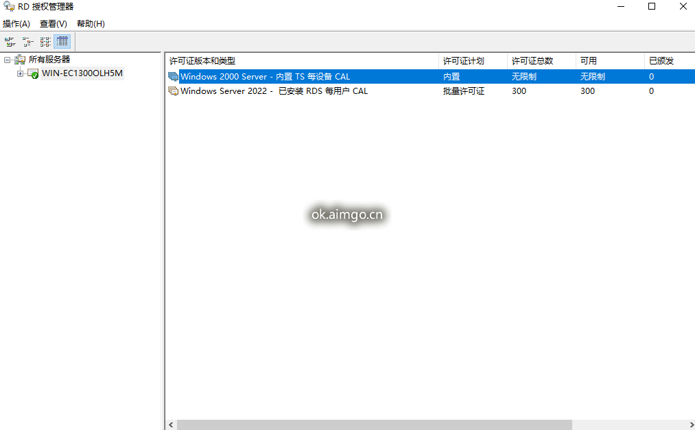Click the activated server icon for WIN-EC1300OLH5M
The height and width of the screenshot is (430, 695).
coord(33,73)
